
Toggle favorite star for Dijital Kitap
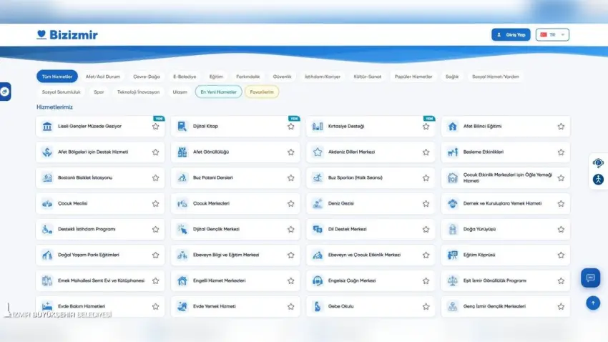pos(291,127)
